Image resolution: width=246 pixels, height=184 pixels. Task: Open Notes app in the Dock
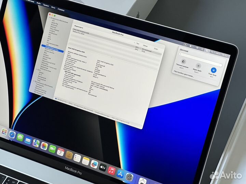pyautogui.click(x=86, y=161)
